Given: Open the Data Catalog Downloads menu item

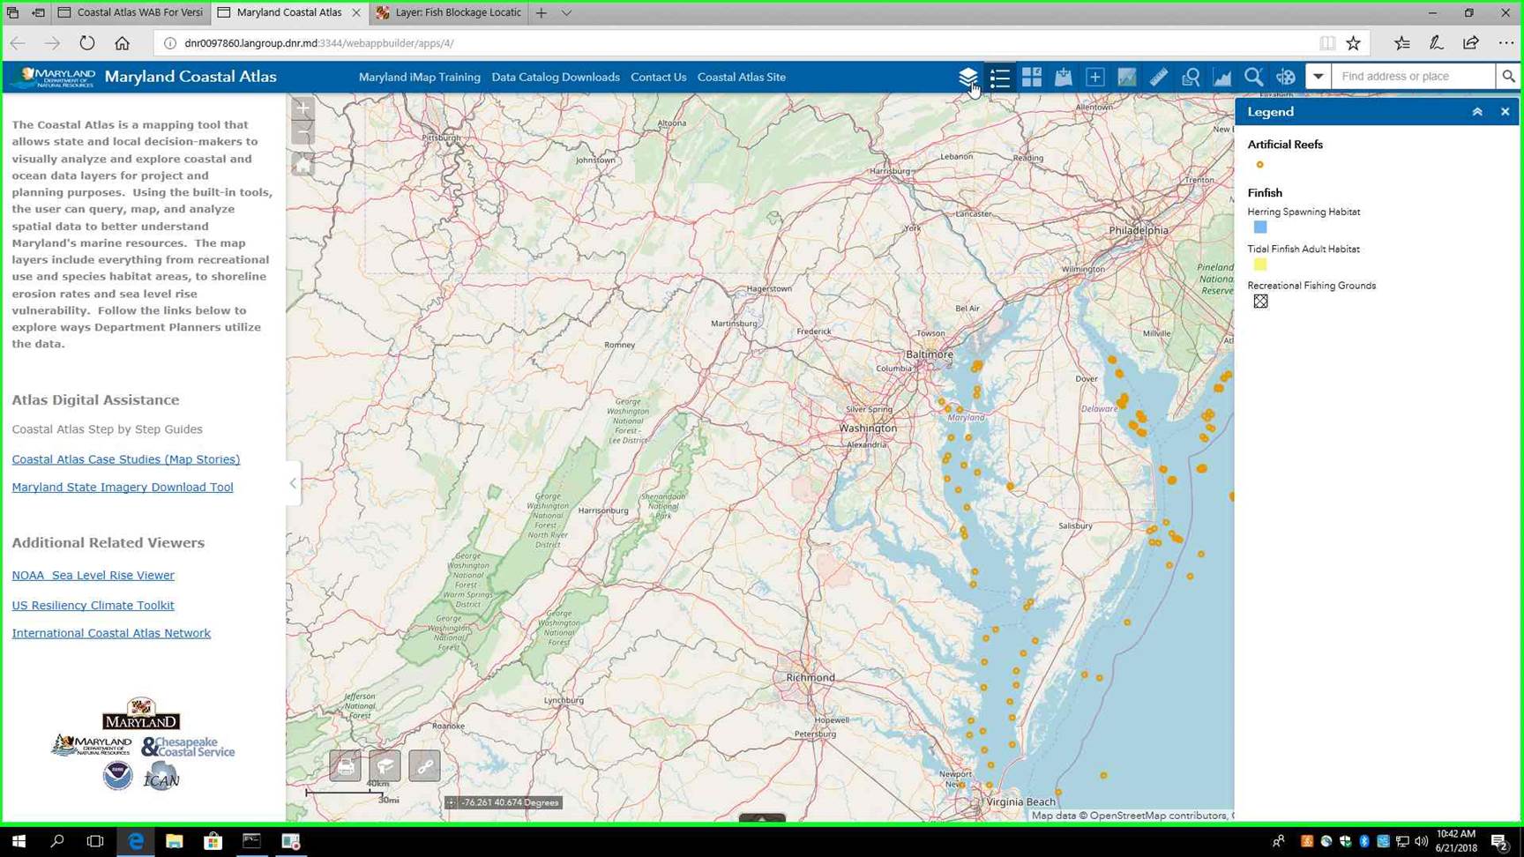Looking at the screenshot, I should [x=555, y=77].
